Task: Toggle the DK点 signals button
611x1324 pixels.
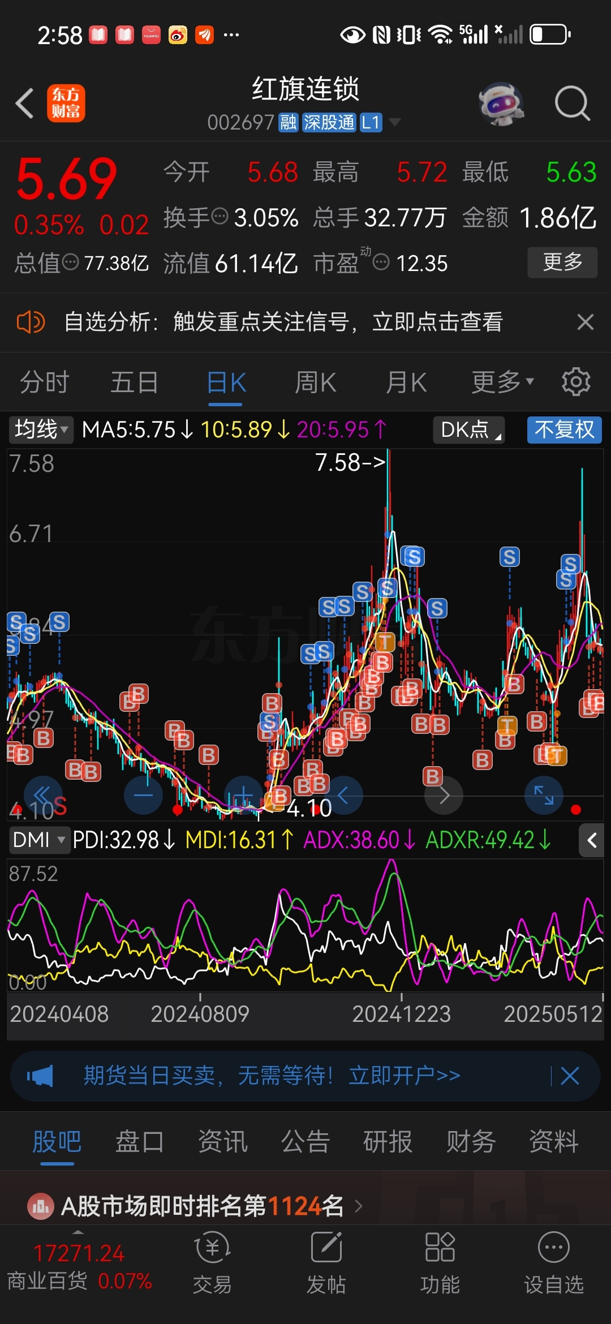Action: [x=469, y=430]
